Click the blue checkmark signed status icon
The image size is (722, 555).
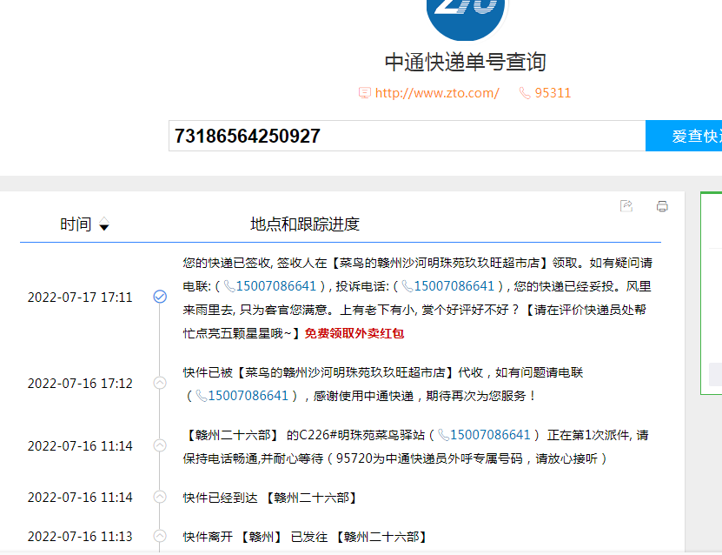tap(160, 297)
